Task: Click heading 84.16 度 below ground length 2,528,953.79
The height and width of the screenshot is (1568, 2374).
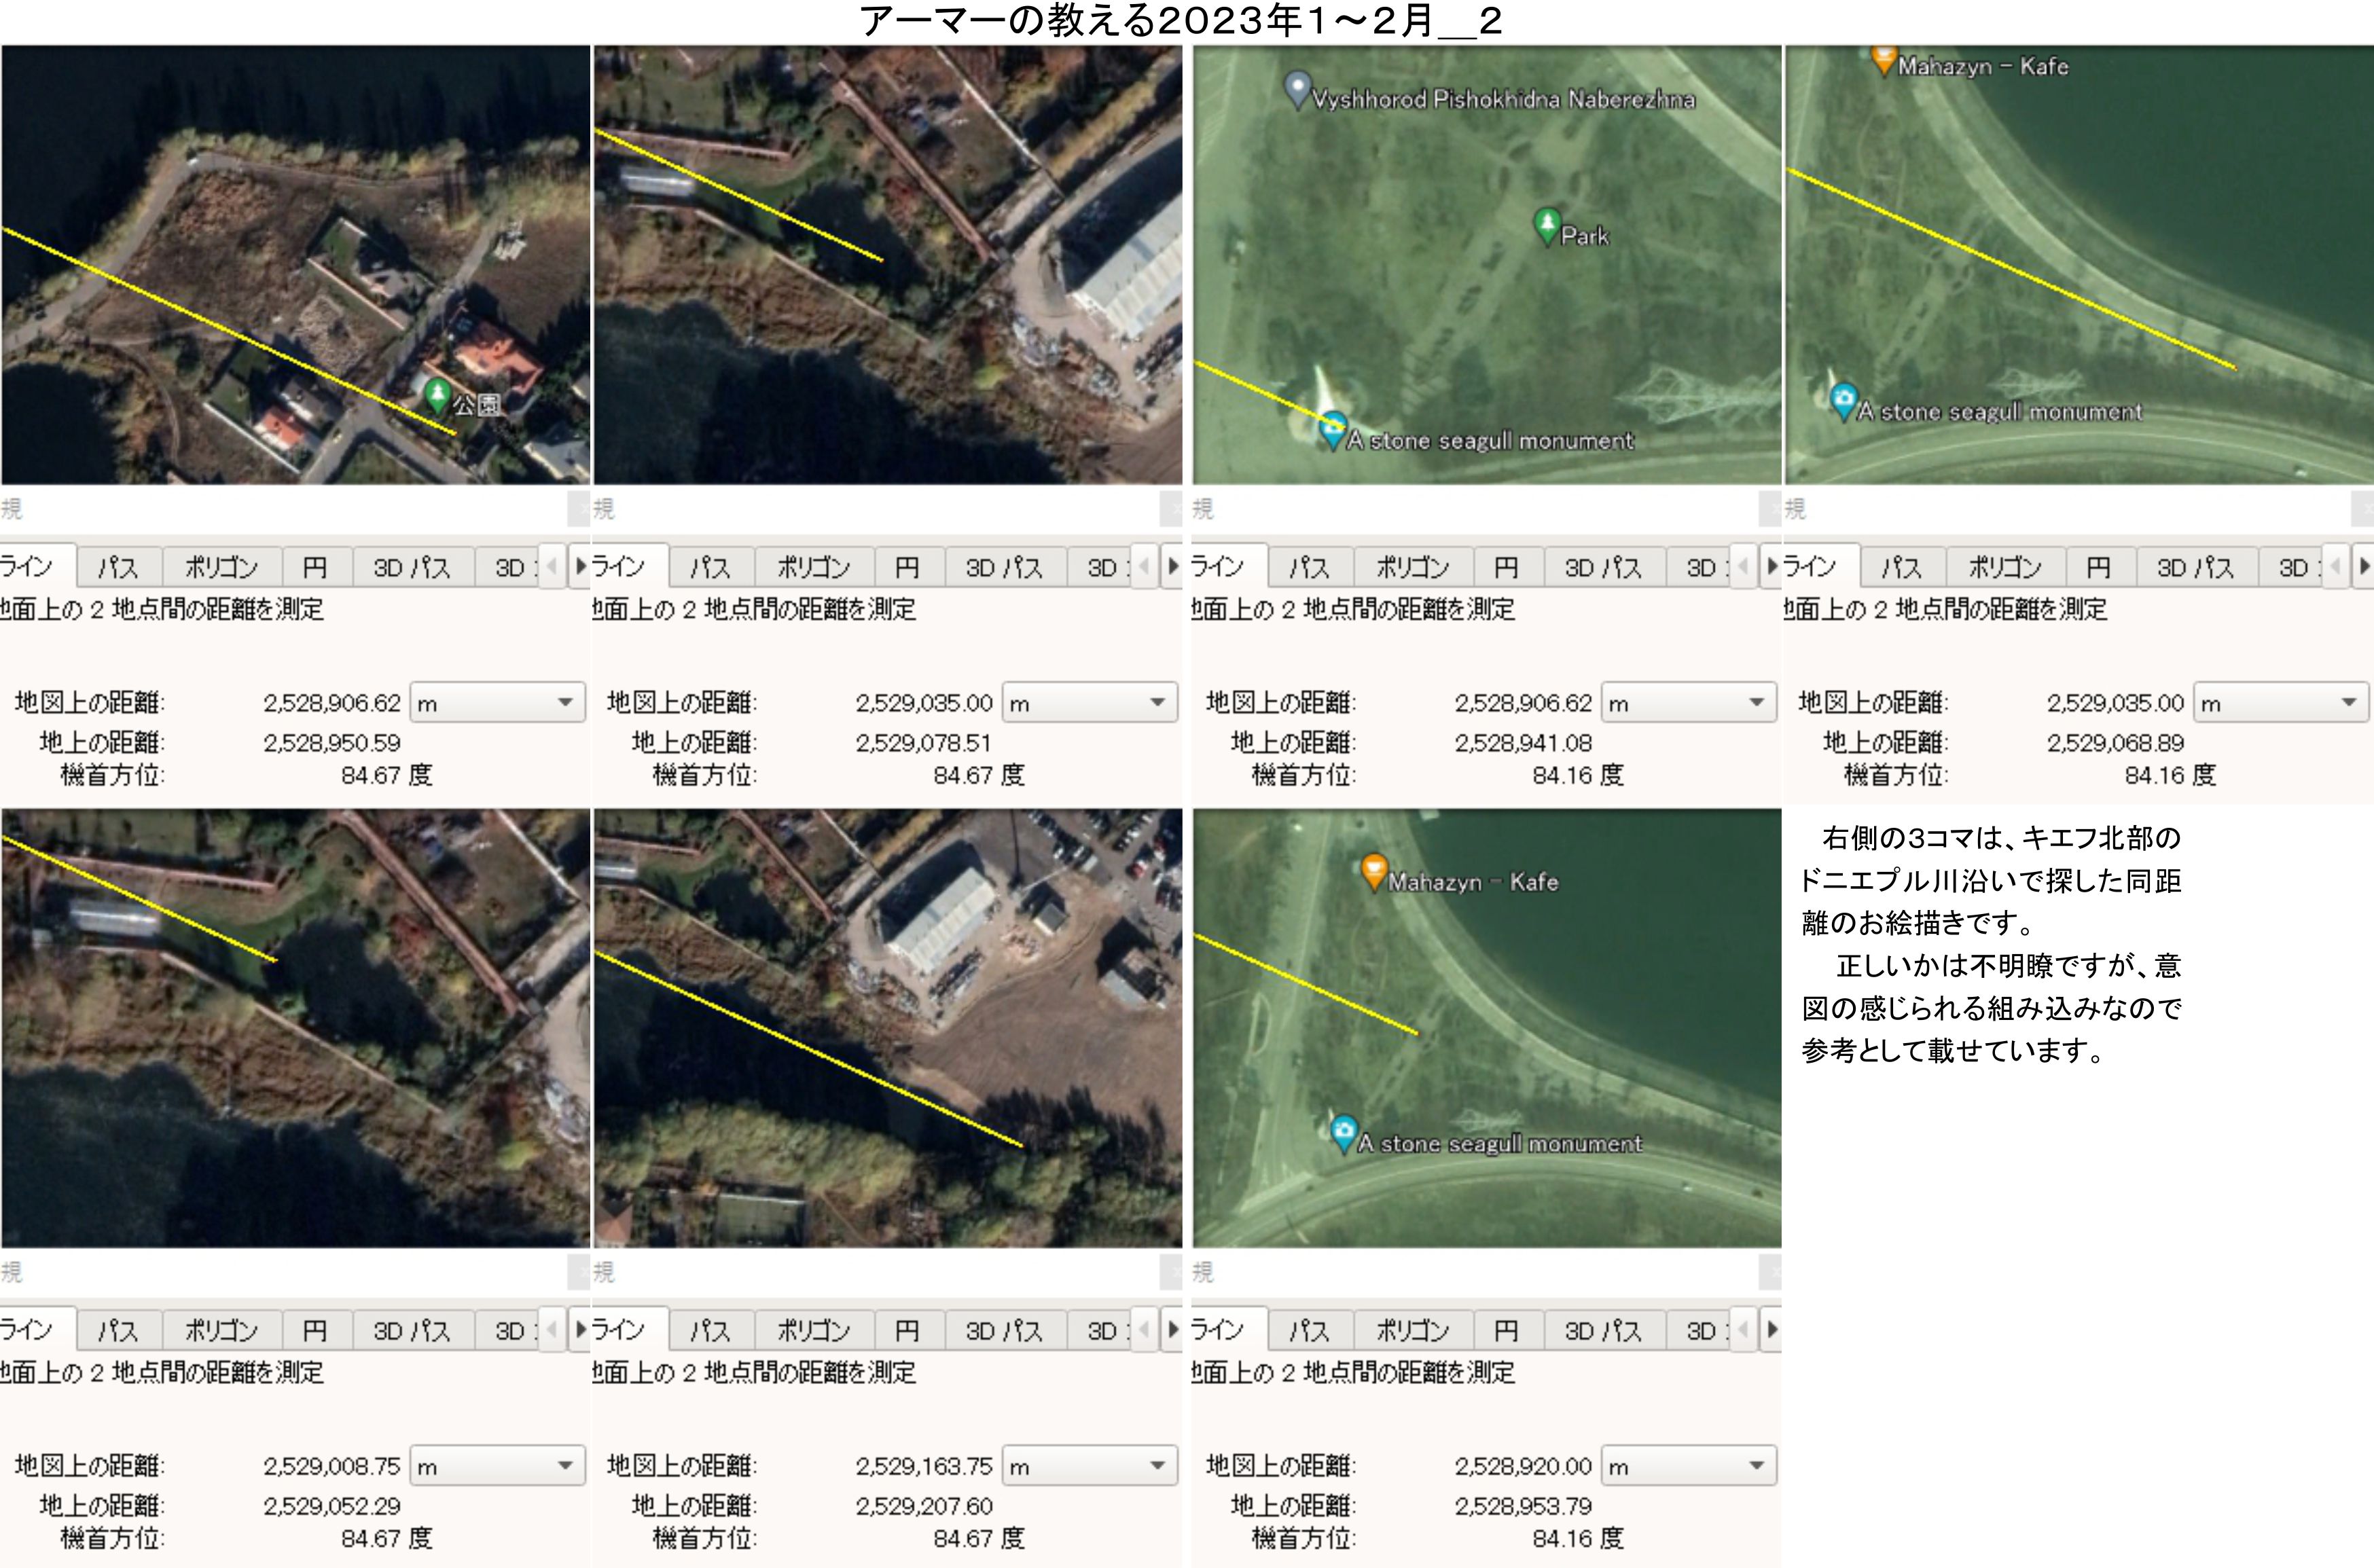Action: [x=1578, y=1538]
